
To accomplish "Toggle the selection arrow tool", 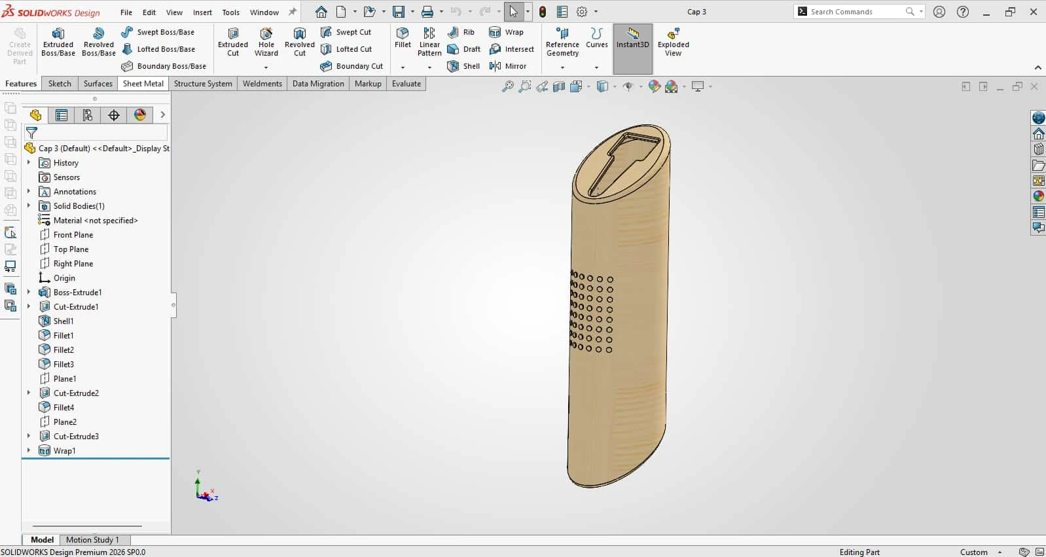I will point(514,12).
